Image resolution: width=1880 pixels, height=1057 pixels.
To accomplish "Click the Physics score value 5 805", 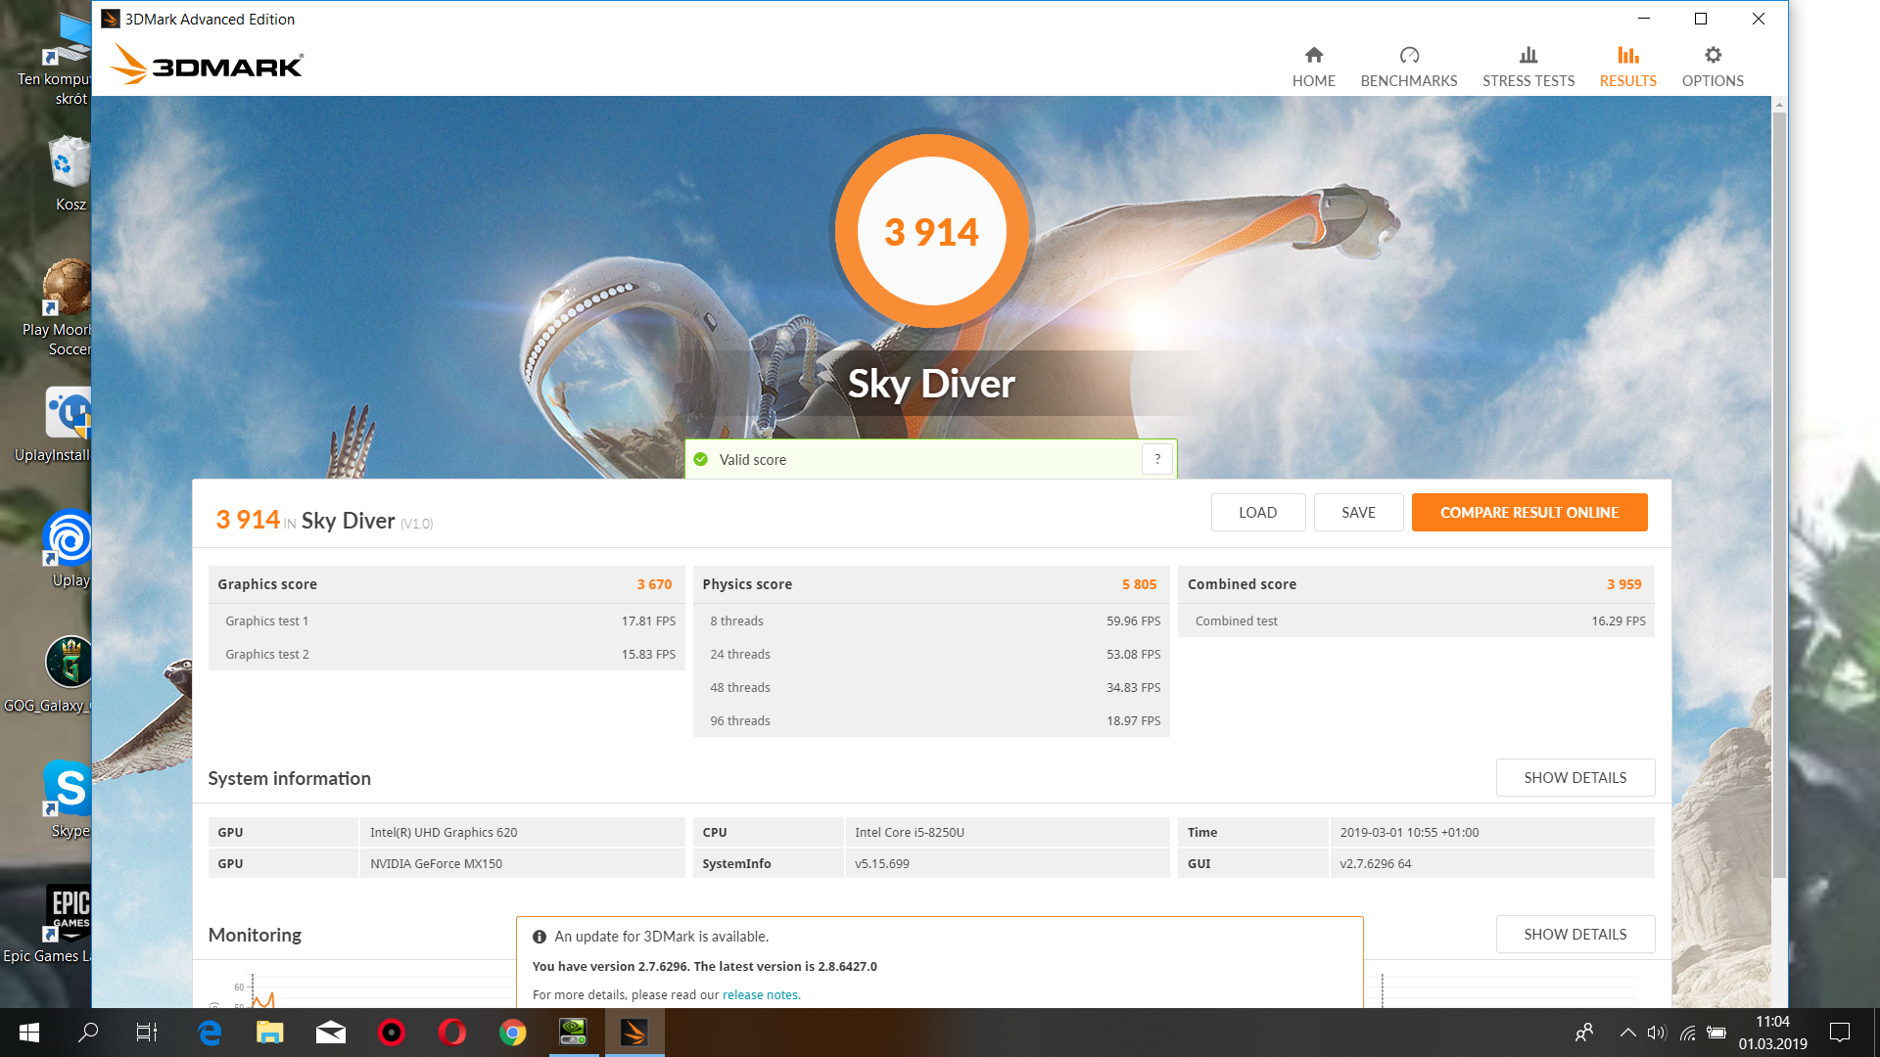I will 1139,584.
